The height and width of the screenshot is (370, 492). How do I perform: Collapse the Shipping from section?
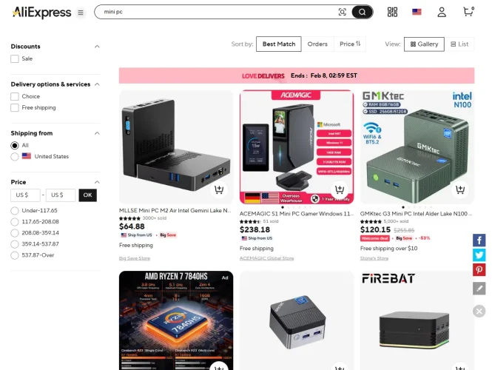coord(97,133)
